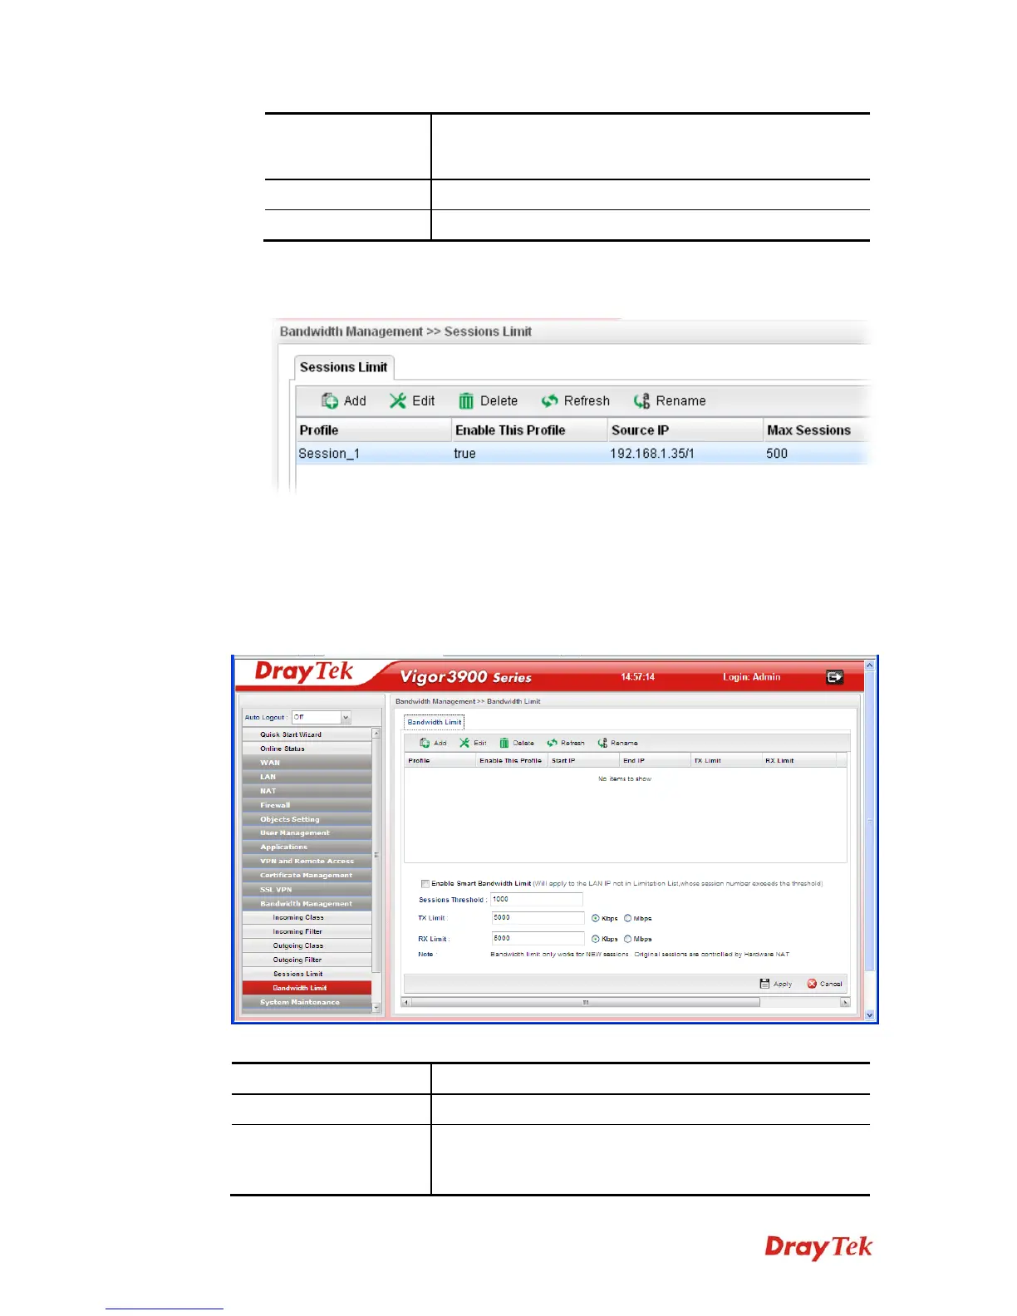The height and width of the screenshot is (1316, 1017).
Task: Select the Bandwidth Limit tab
Action: 434,722
